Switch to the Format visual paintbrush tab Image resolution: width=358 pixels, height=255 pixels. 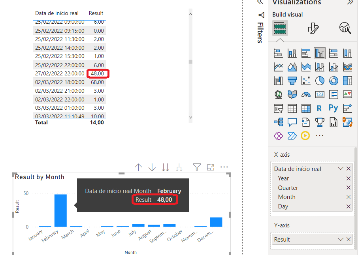313,28
